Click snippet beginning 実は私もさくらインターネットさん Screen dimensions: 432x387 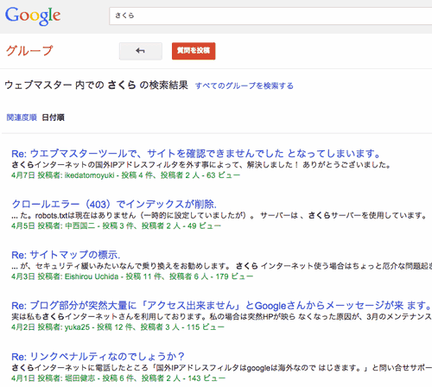[x=221, y=317]
